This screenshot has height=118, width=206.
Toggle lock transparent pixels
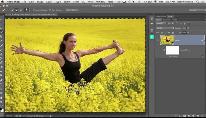162,33
